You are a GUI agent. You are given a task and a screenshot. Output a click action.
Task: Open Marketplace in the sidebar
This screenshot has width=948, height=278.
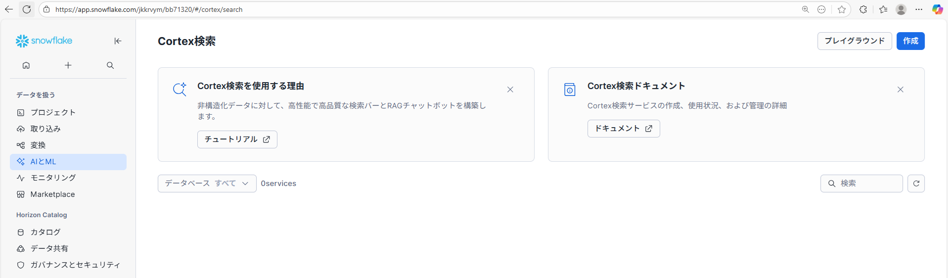point(68,194)
